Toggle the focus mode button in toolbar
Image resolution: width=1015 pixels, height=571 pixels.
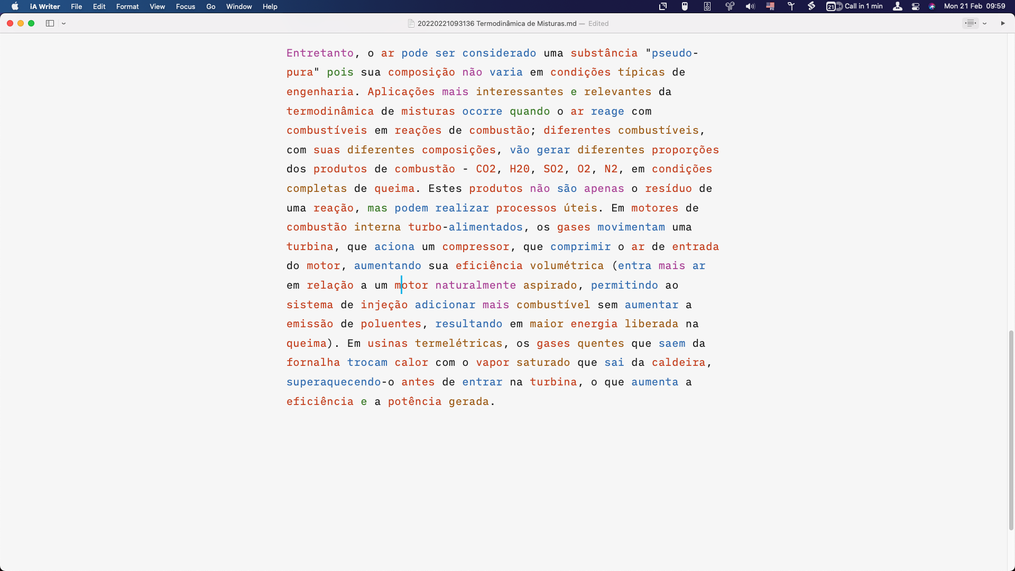970,23
